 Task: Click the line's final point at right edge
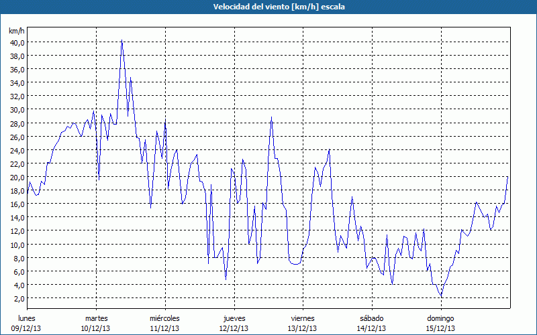508,176
